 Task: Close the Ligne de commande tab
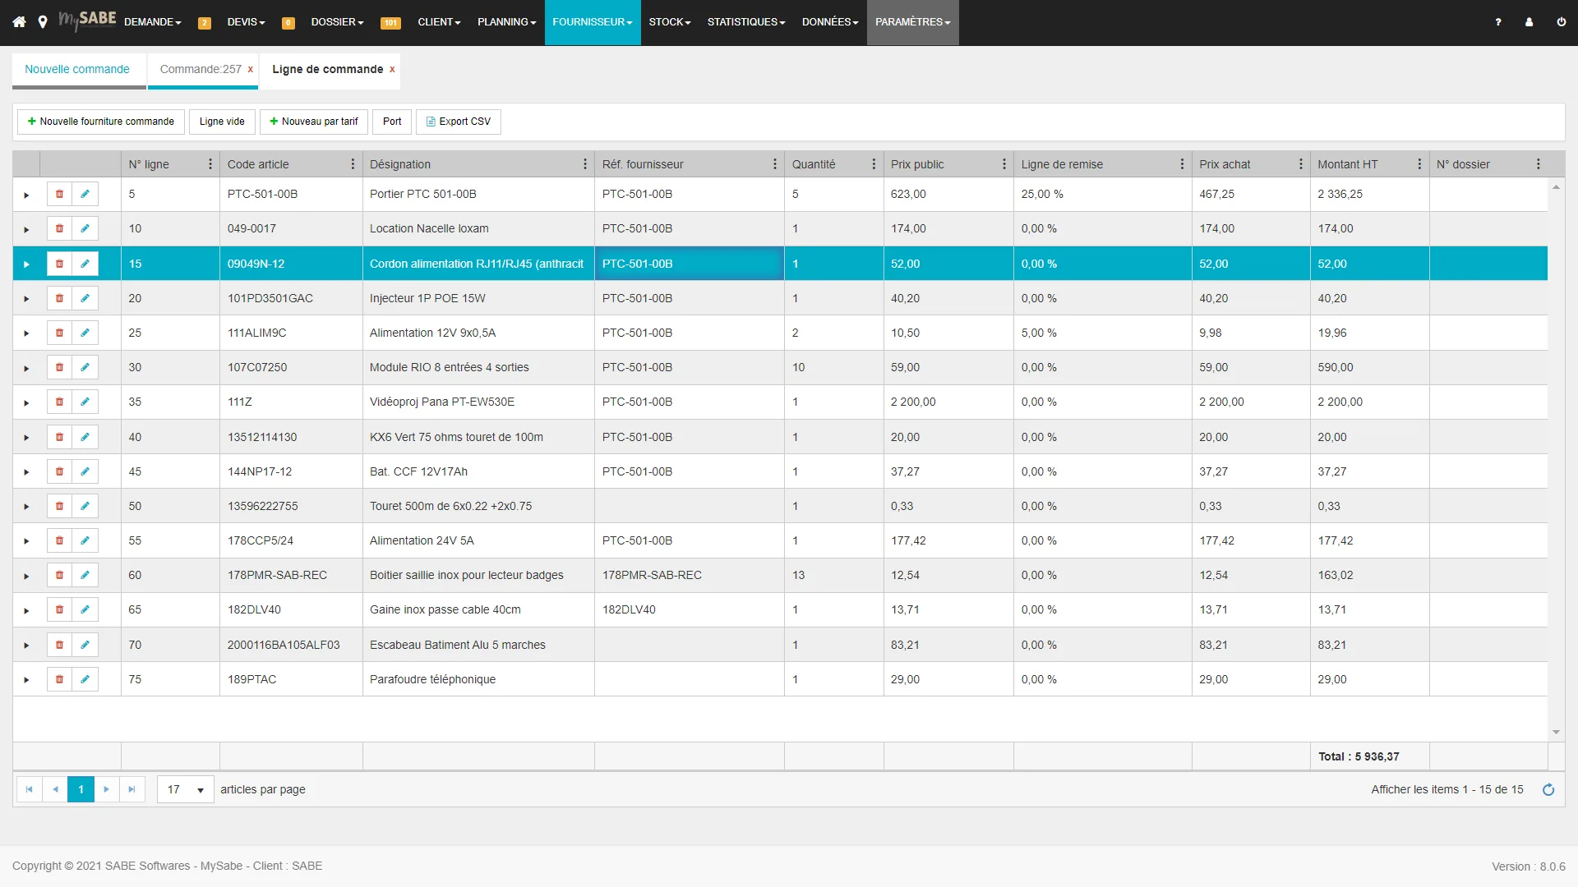[392, 69]
